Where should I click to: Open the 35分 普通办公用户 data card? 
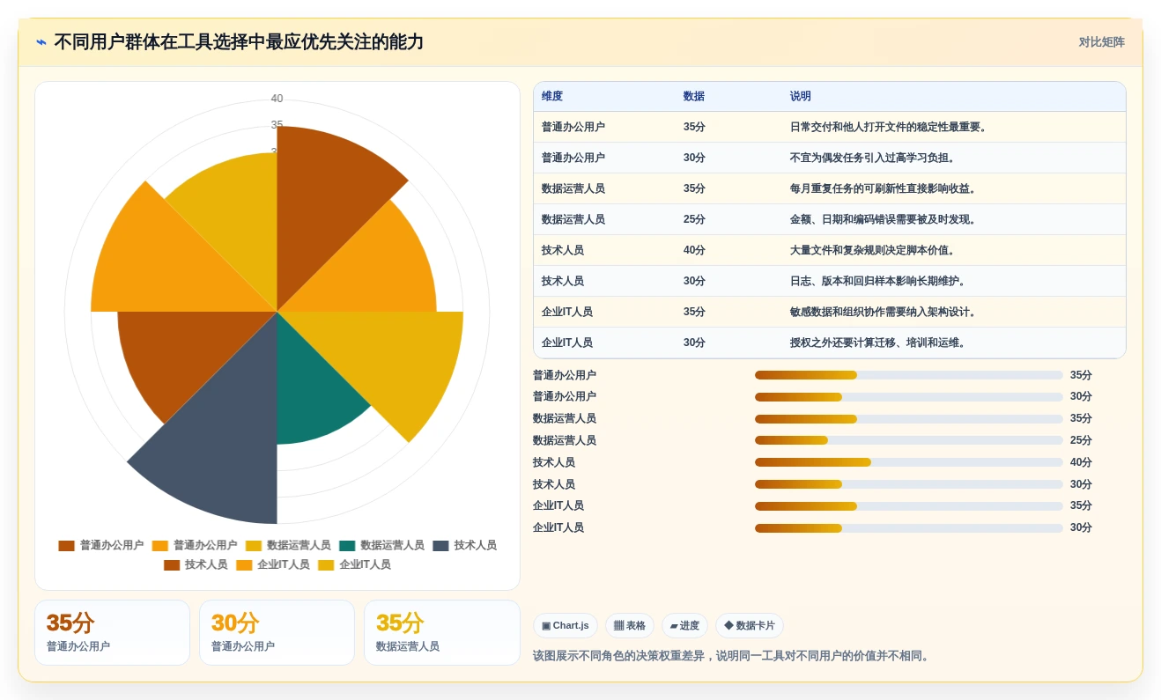pyautogui.click(x=112, y=632)
